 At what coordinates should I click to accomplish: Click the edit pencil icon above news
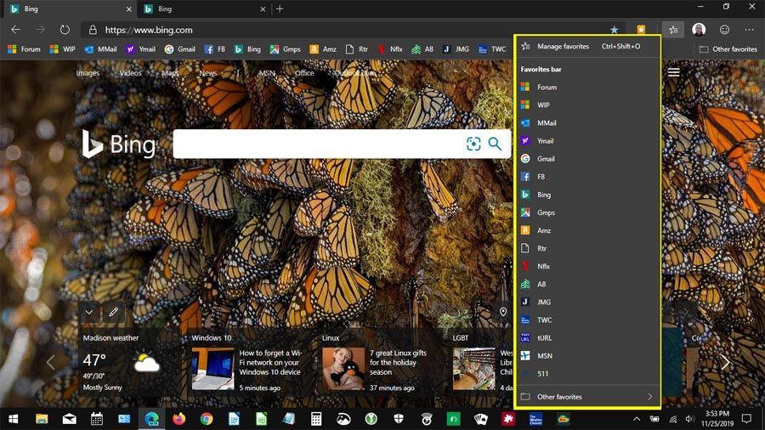tap(113, 312)
